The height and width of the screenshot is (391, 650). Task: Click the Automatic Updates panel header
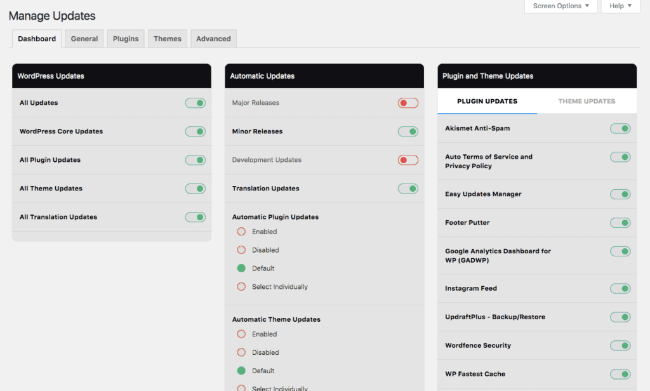click(324, 76)
